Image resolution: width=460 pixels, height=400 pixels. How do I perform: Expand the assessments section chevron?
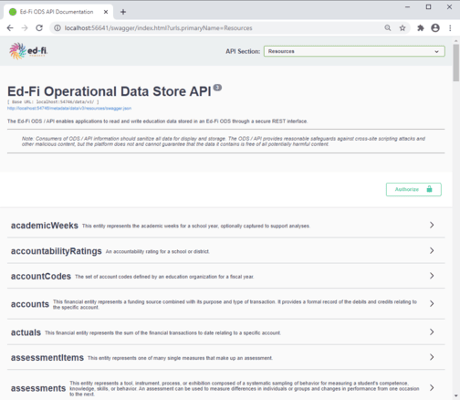point(432,387)
